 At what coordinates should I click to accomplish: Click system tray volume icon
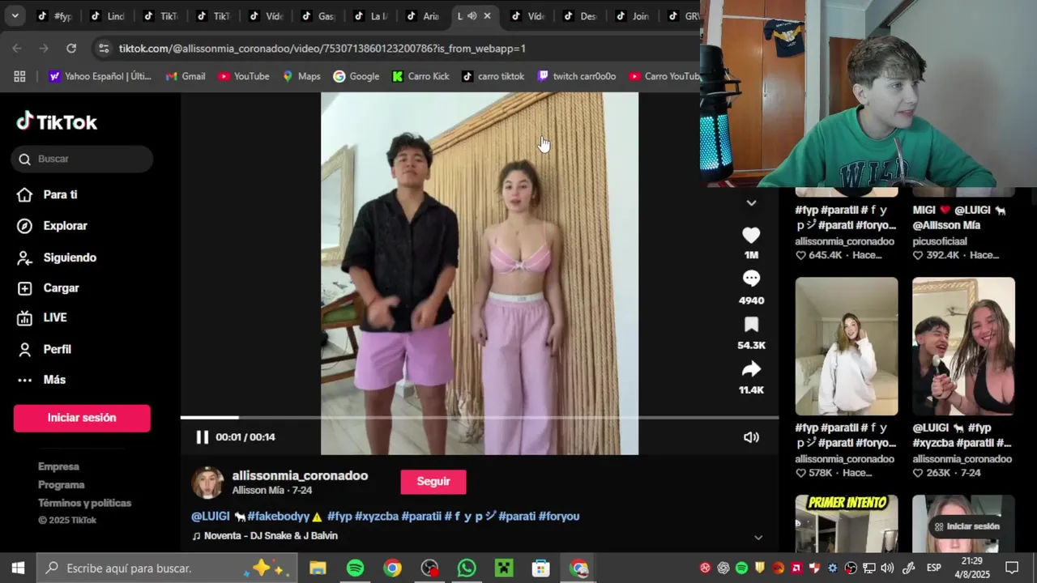(x=887, y=568)
